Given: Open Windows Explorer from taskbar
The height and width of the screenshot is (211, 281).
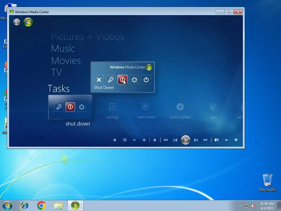Looking at the screenshot, I should tap(58, 206).
